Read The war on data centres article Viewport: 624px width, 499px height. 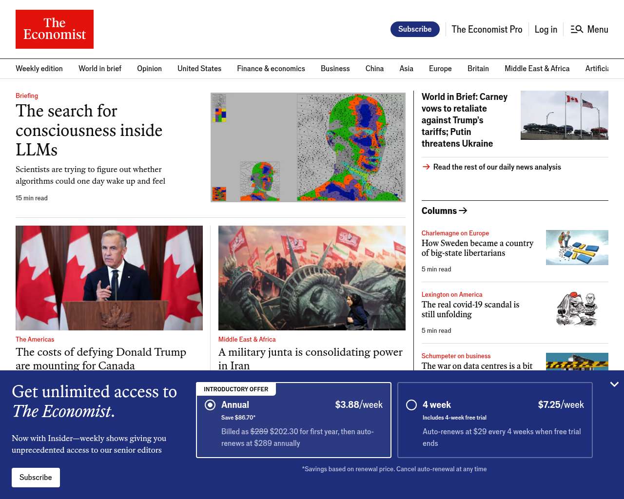[x=477, y=365]
